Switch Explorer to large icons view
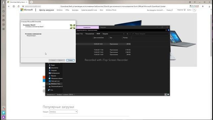 point(168,94)
